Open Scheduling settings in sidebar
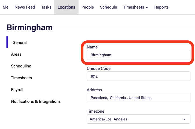The image size is (195, 129). (x=21, y=66)
